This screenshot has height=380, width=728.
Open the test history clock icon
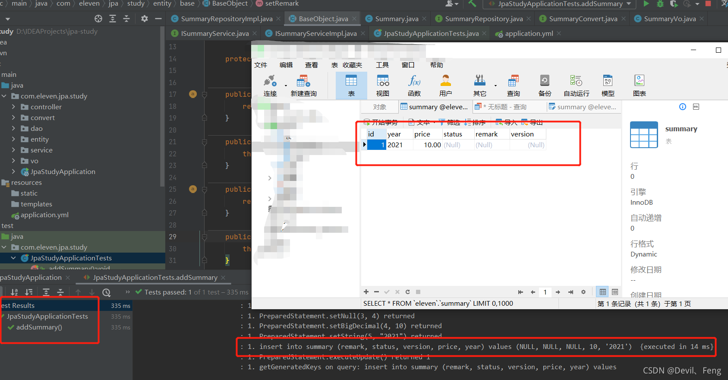106,292
